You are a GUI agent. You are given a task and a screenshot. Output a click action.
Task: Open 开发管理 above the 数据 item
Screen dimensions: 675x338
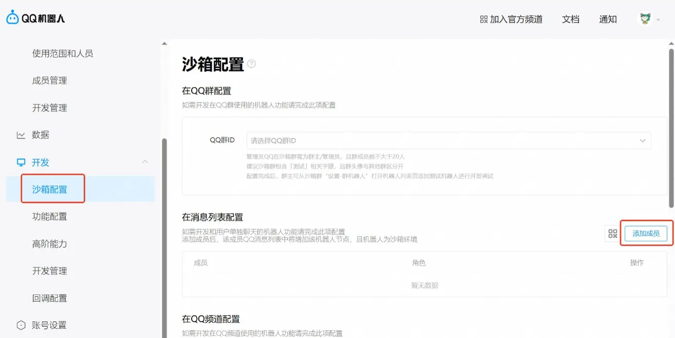50,108
